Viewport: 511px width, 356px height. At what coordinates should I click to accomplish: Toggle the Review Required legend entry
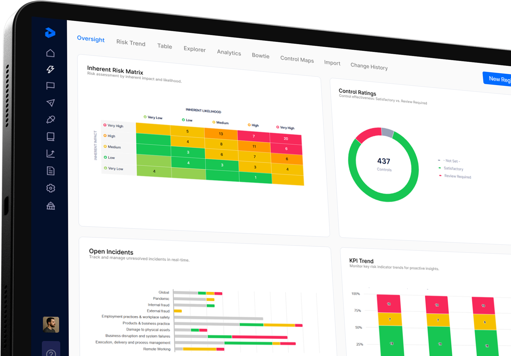[455, 176]
